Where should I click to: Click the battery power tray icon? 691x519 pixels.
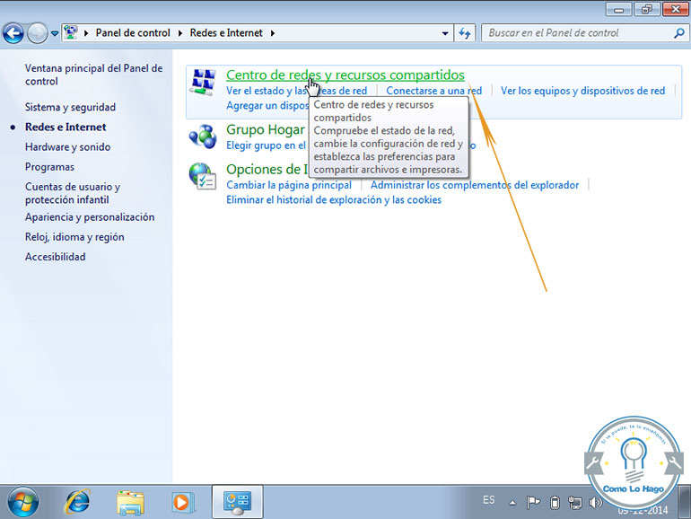tap(555, 502)
